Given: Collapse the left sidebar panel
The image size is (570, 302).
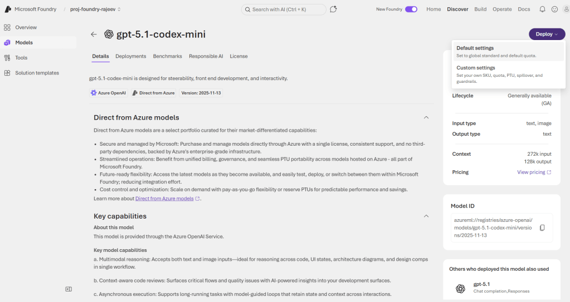Looking at the screenshot, I should coord(69,289).
